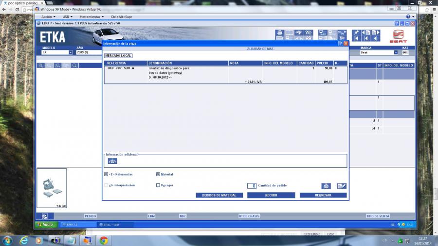Uncheck the Material checkbox
The height and width of the screenshot is (246, 438).
(158, 174)
